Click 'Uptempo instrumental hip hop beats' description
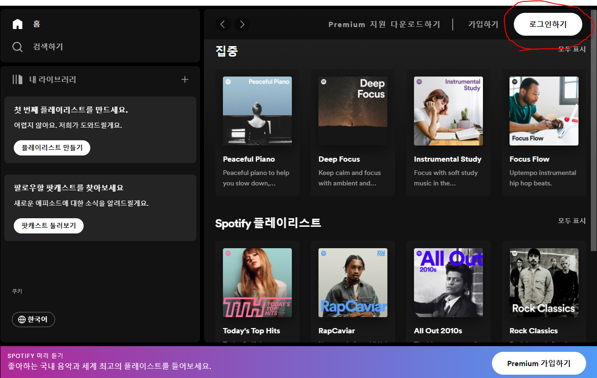 pyautogui.click(x=543, y=178)
